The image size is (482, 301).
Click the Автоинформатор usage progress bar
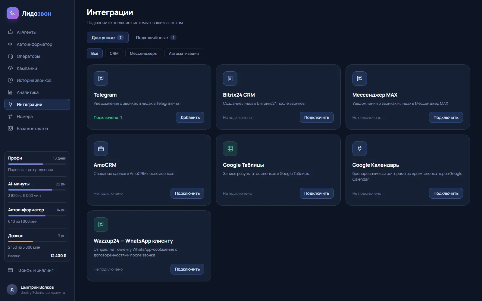(x=37, y=216)
